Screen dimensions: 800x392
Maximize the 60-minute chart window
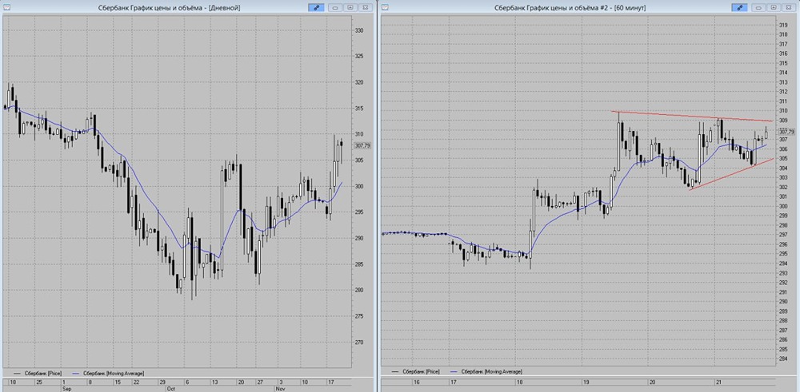774,8
